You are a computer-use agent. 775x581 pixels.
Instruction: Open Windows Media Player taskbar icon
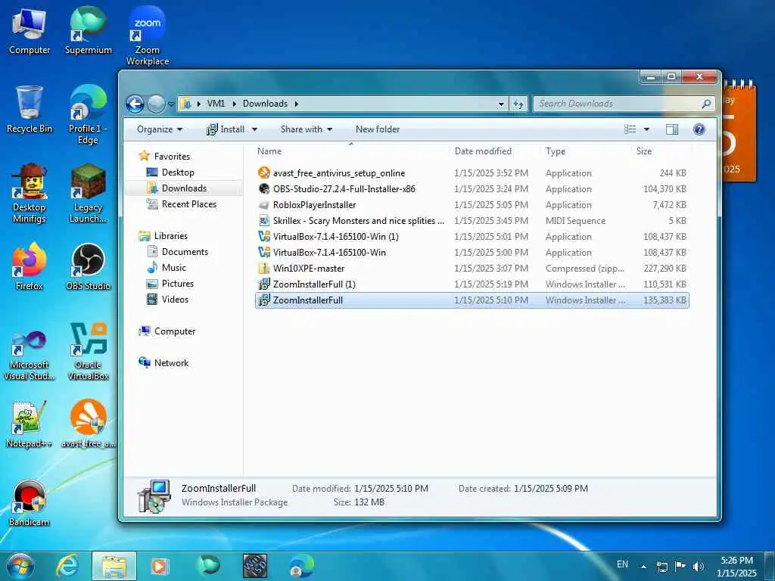click(x=160, y=566)
